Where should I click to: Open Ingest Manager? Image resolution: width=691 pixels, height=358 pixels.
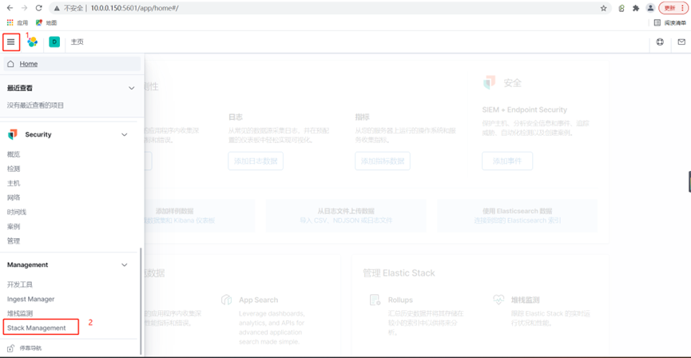coord(31,299)
